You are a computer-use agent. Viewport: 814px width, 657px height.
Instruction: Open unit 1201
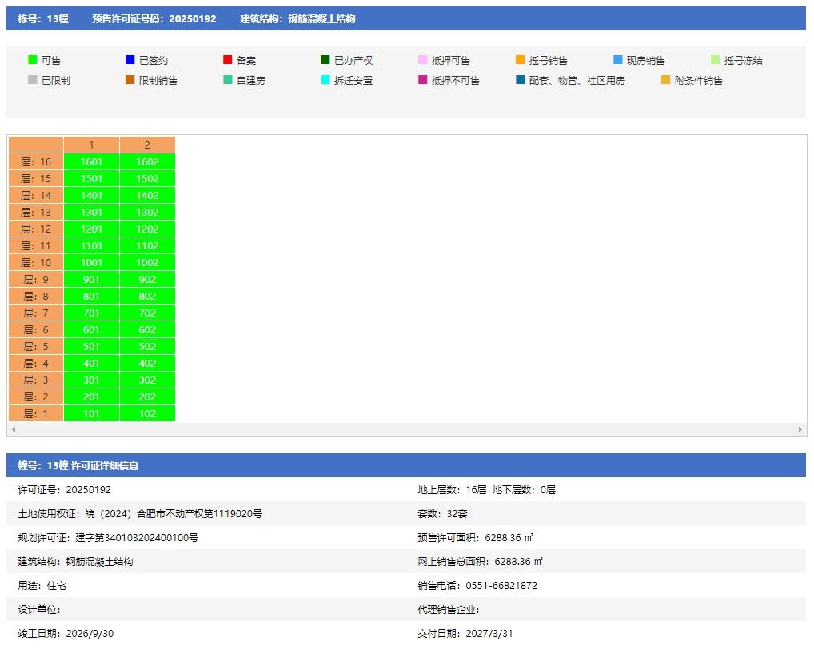[91, 229]
